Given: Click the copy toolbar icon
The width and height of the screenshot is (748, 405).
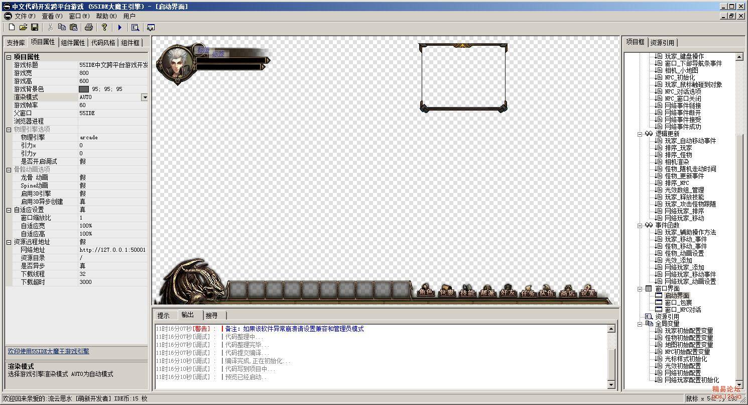Looking at the screenshot, I should 62,27.
